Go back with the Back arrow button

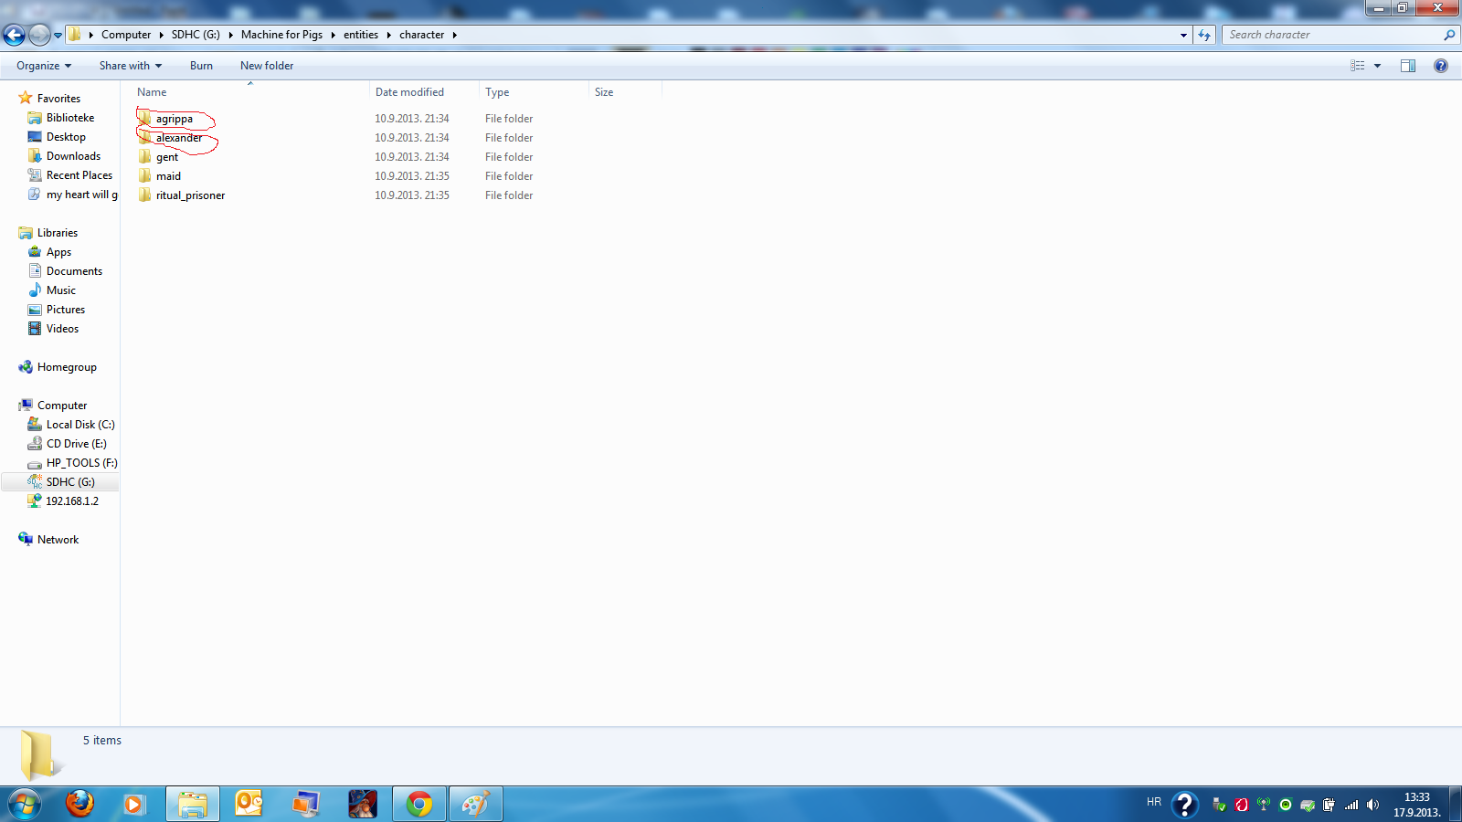tap(14, 35)
